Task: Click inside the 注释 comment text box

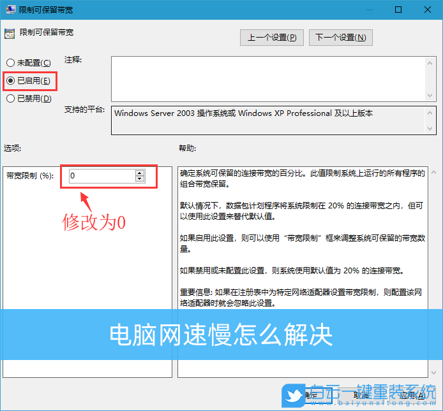Action: click(268, 79)
